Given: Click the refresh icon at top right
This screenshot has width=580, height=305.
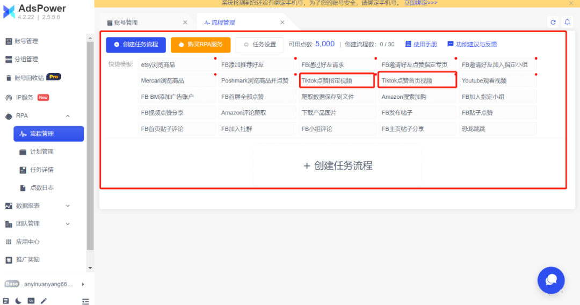Looking at the screenshot, I should (x=553, y=22).
